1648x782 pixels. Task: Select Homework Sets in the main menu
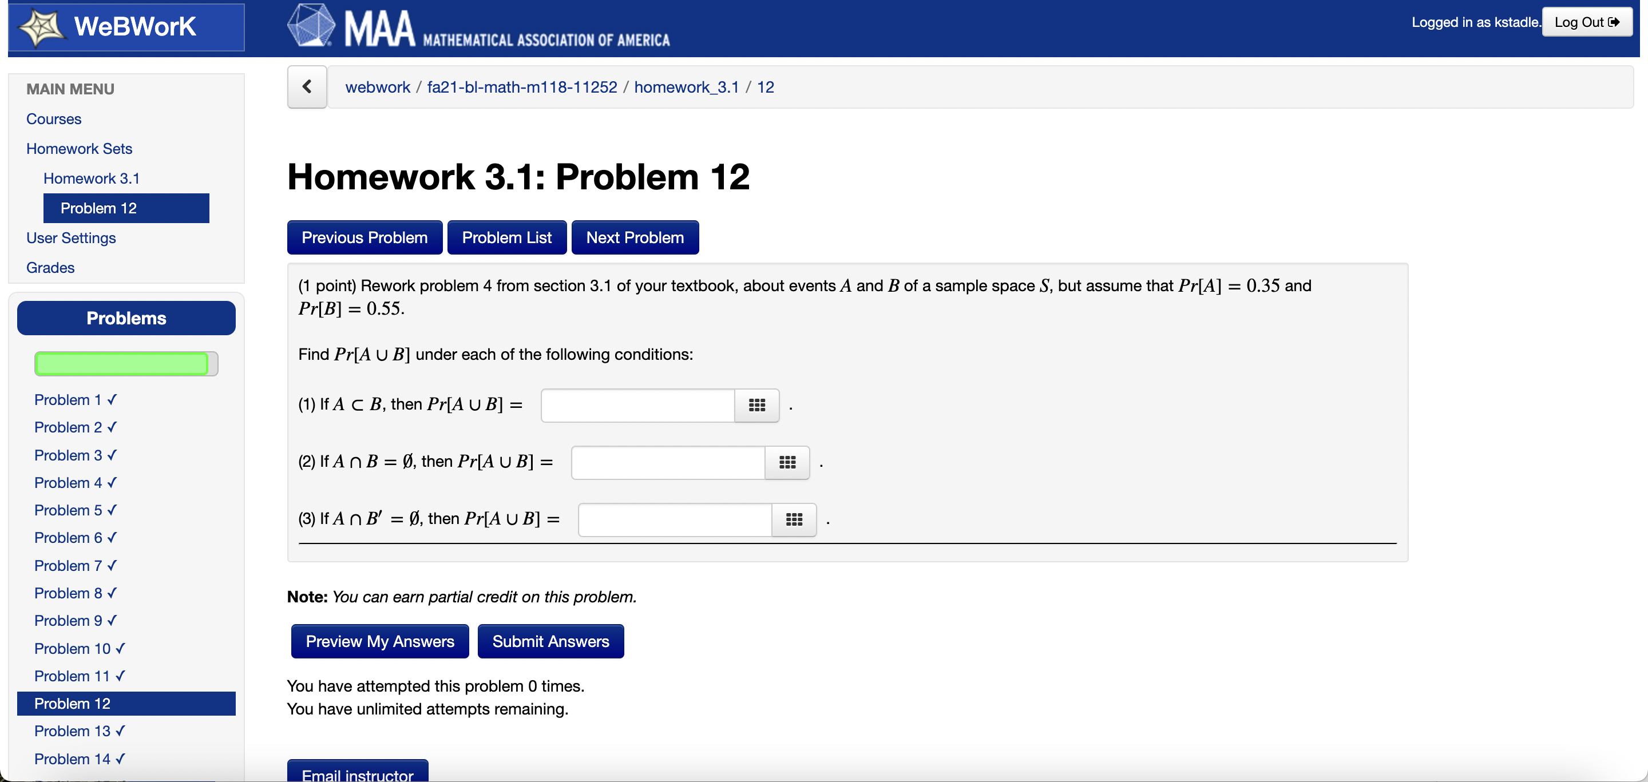coord(79,148)
